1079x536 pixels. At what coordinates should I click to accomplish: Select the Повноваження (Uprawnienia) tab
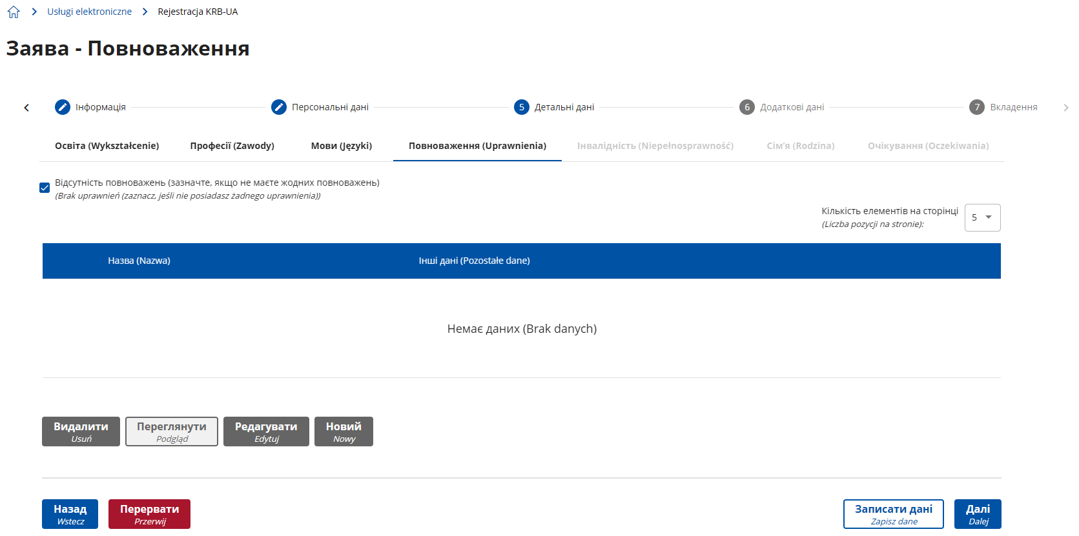[477, 146]
